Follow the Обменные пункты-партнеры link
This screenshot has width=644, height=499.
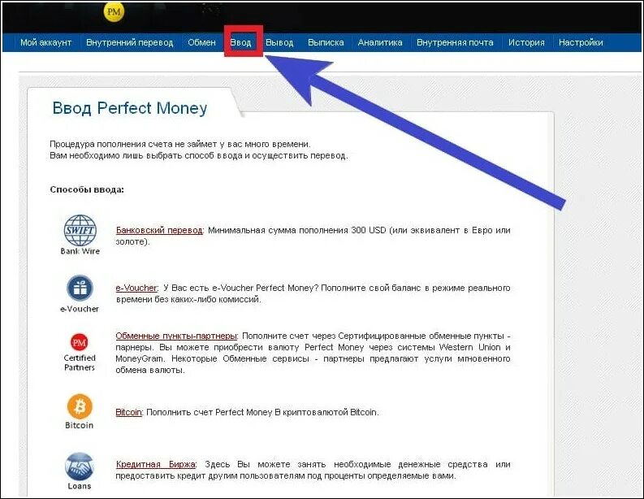click(x=176, y=336)
